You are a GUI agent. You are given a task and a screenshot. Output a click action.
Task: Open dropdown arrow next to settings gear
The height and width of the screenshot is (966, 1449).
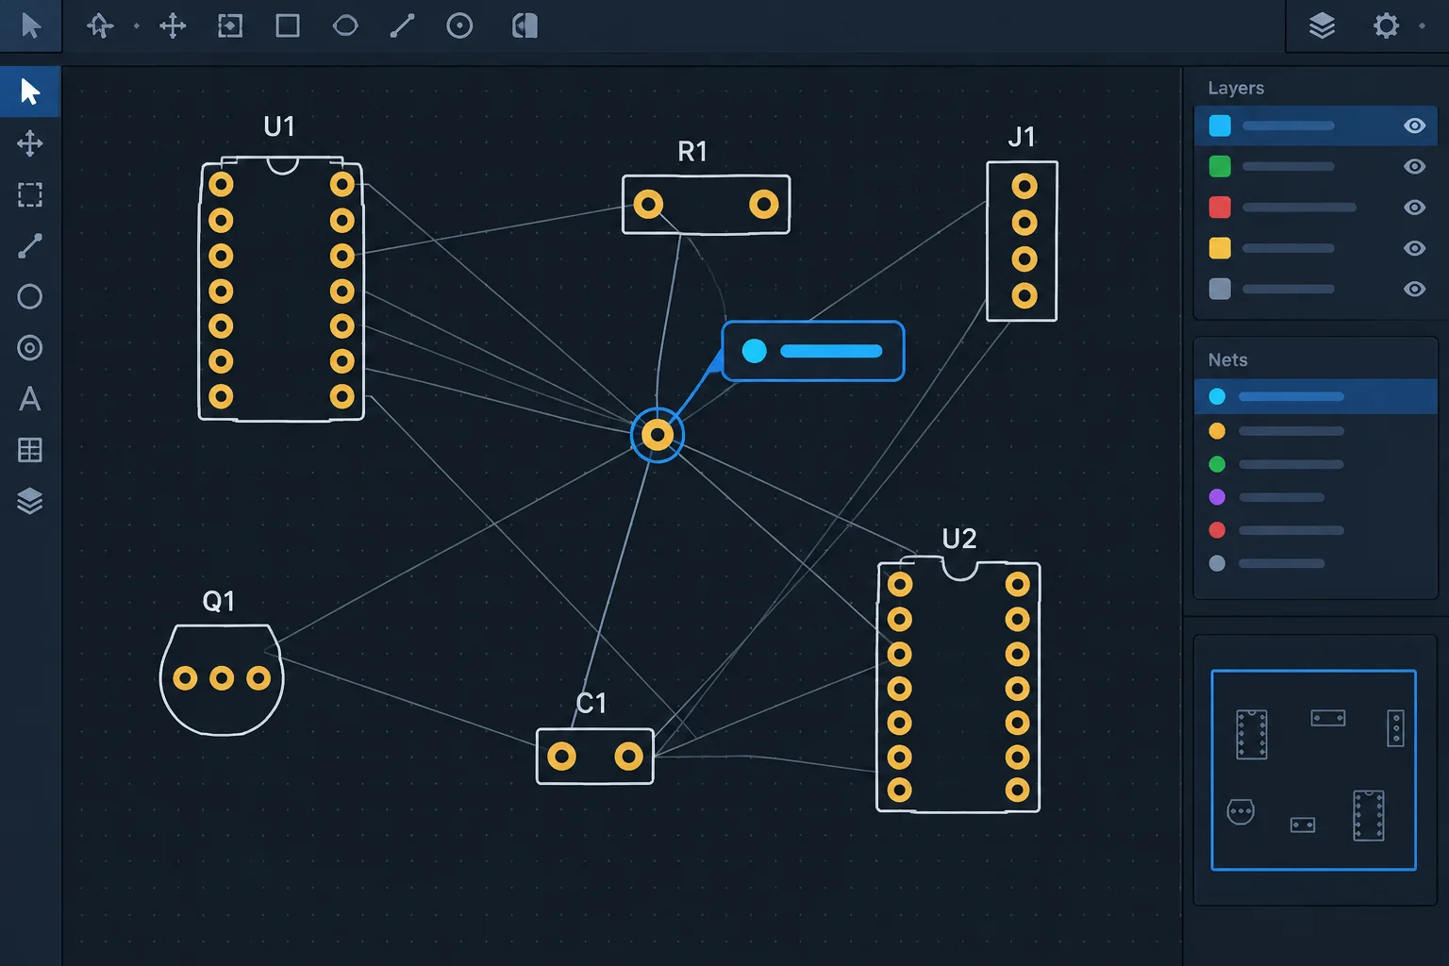point(1422,25)
